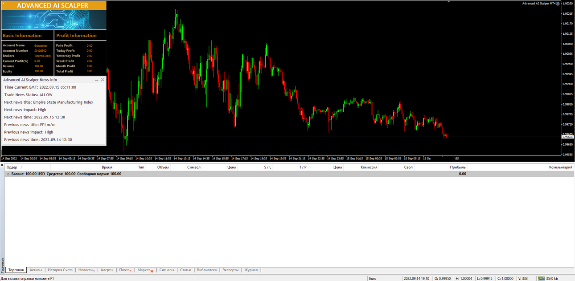Viewport: 575px width, 281px height.
Task: Click the L: 0.99945 status bar value
Action: coord(484,278)
